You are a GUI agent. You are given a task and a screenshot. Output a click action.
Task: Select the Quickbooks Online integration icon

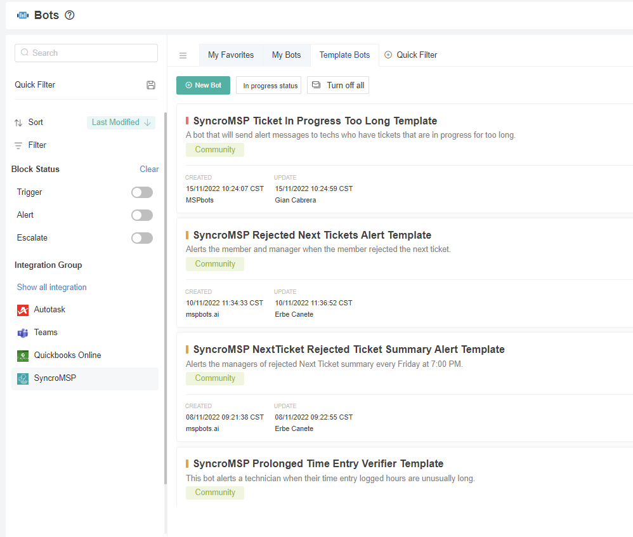[x=22, y=355]
